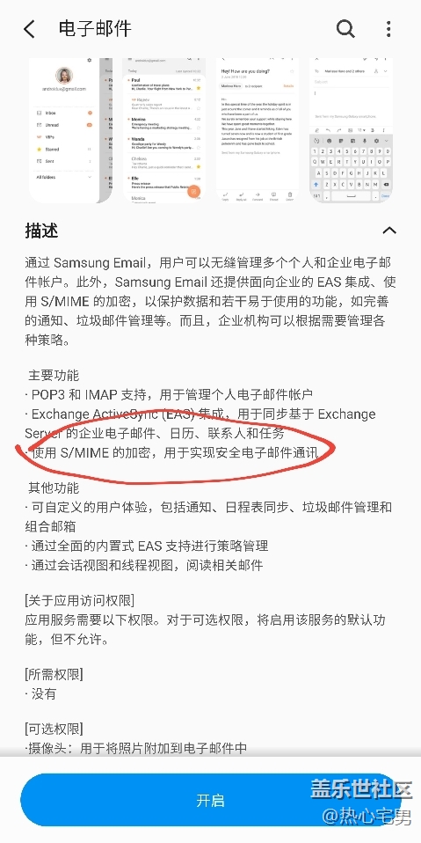Select the 主要功能 subheading text

(53, 375)
